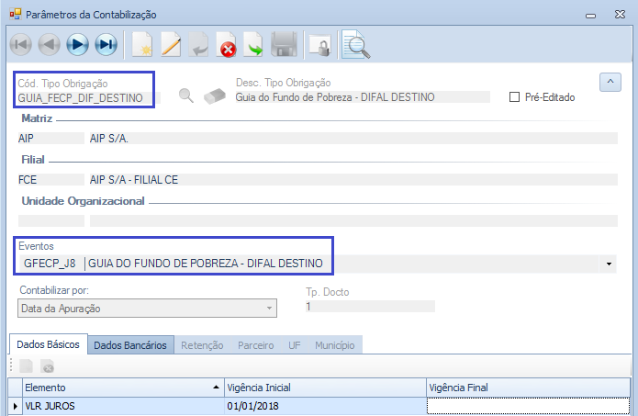Open the Município tab
The height and width of the screenshot is (416, 638).
pyautogui.click(x=335, y=345)
